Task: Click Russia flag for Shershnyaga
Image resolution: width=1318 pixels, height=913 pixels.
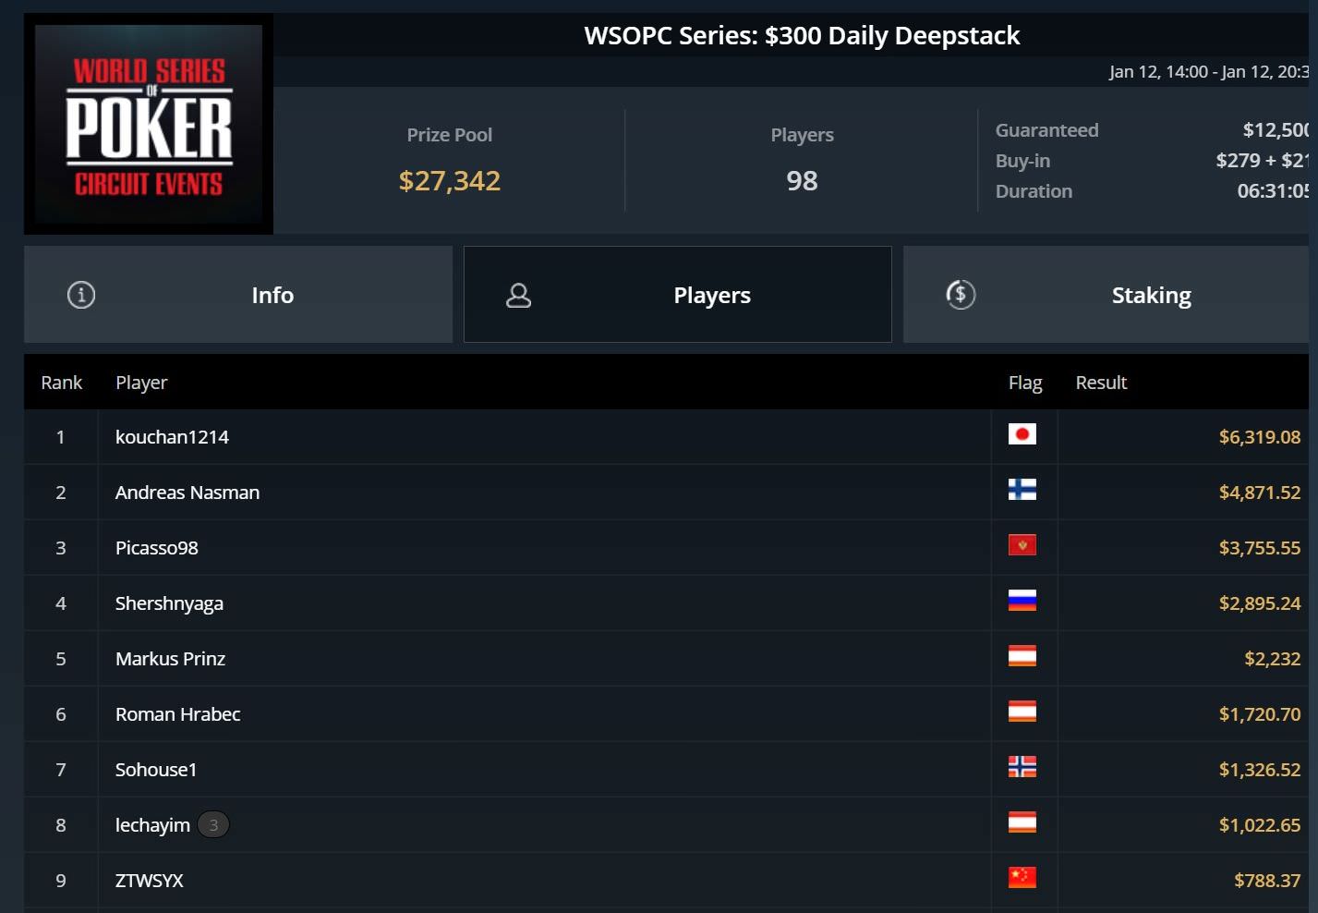Action: (1022, 601)
